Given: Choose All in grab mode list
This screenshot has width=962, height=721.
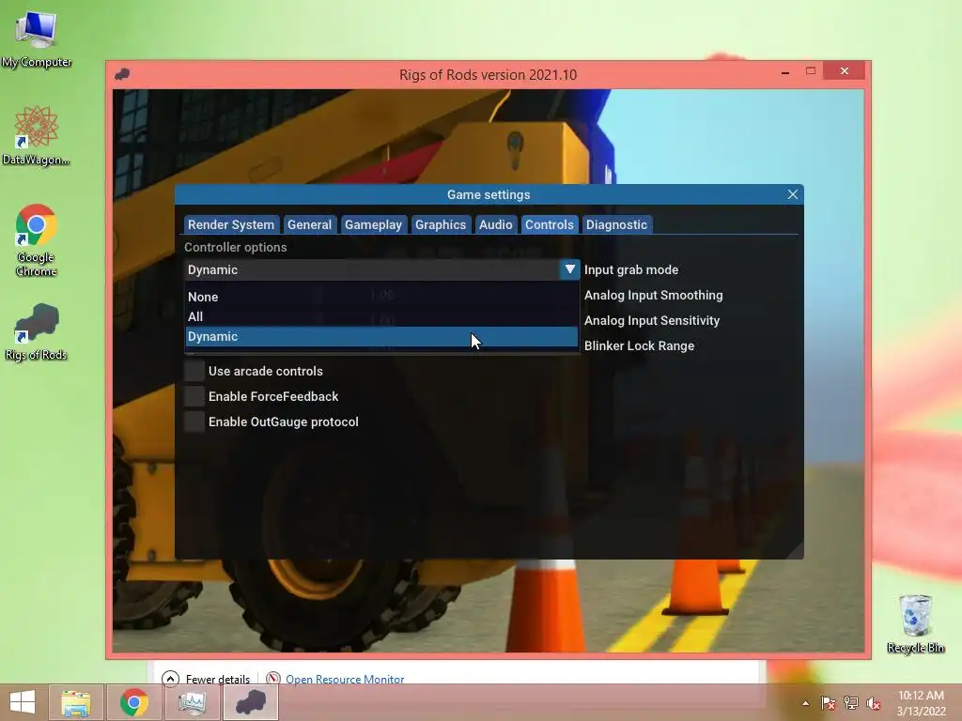Looking at the screenshot, I should coord(381,316).
